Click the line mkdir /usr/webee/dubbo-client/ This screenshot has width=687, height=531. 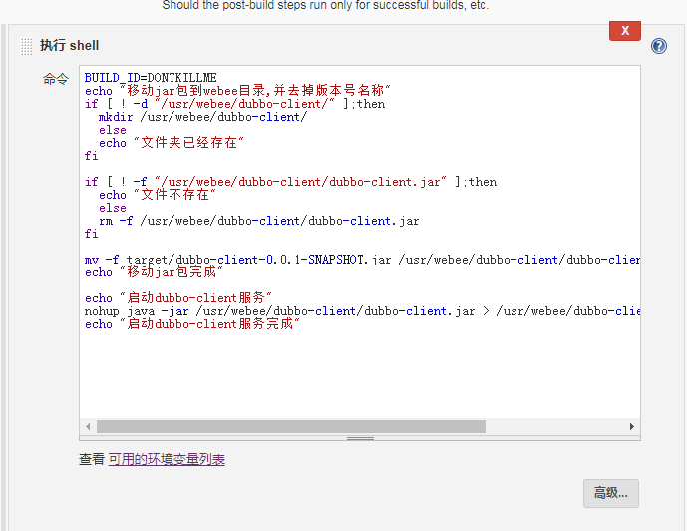(x=202, y=117)
